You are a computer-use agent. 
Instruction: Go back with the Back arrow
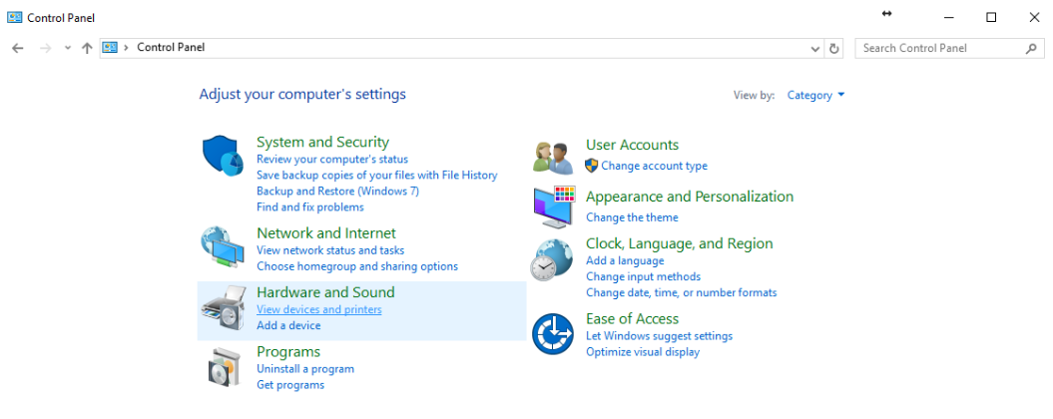[x=17, y=48]
